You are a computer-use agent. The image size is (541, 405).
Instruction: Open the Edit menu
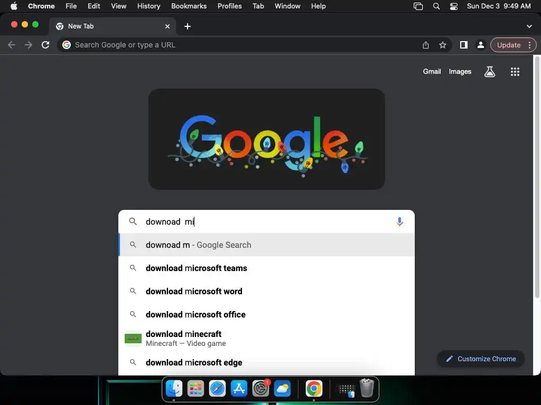(94, 6)
